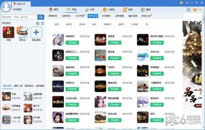Viewport: 205px width, 130px height.
Task: Filter games by IJKL
Action: point(94,24)
